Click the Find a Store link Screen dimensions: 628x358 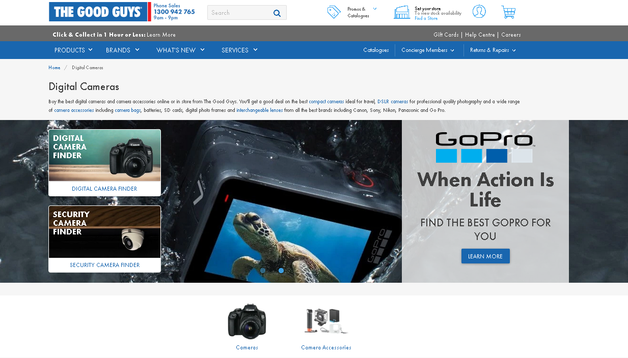(x=426, y=18)
